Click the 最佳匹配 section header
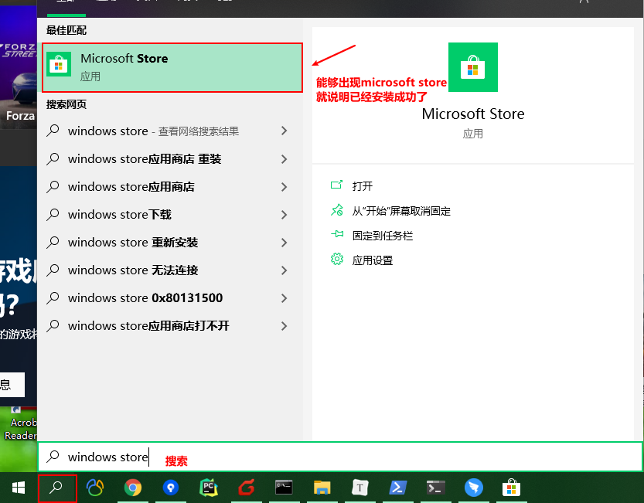The height and width of the screenshot is (503, 644). click(x=66, y=30)
